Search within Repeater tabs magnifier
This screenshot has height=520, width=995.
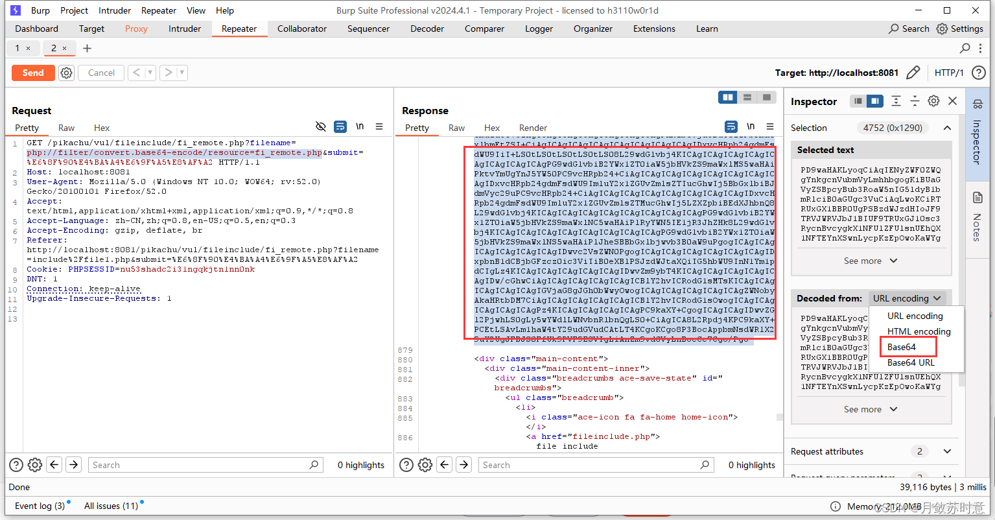point(965,48)
